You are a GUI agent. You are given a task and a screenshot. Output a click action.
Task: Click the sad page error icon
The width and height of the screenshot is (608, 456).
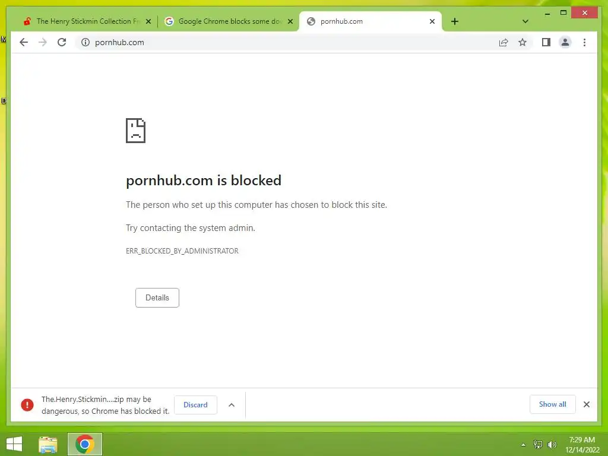tap(136, 131)
